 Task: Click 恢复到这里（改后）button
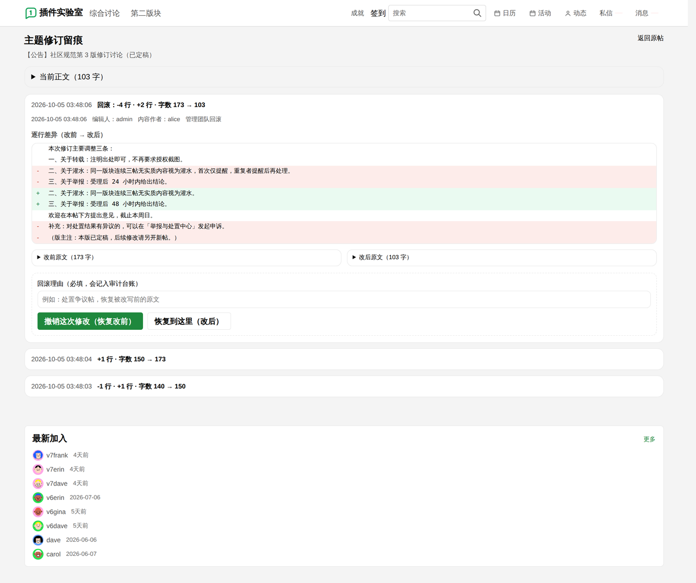[x=189, y=321]
